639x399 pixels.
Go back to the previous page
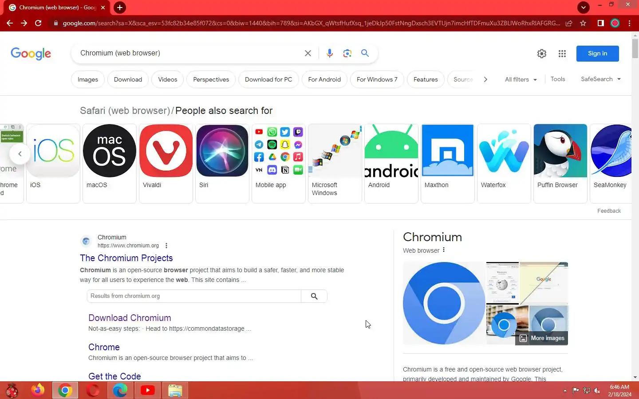click(x=10, y=23)
